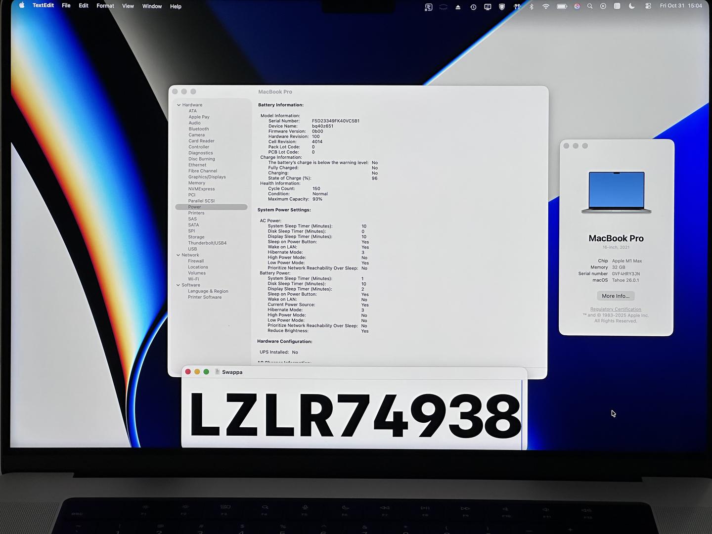Open Time Machine menu bar icon
The height and width of the screenshot is (534, 712).
pos(473,7)
